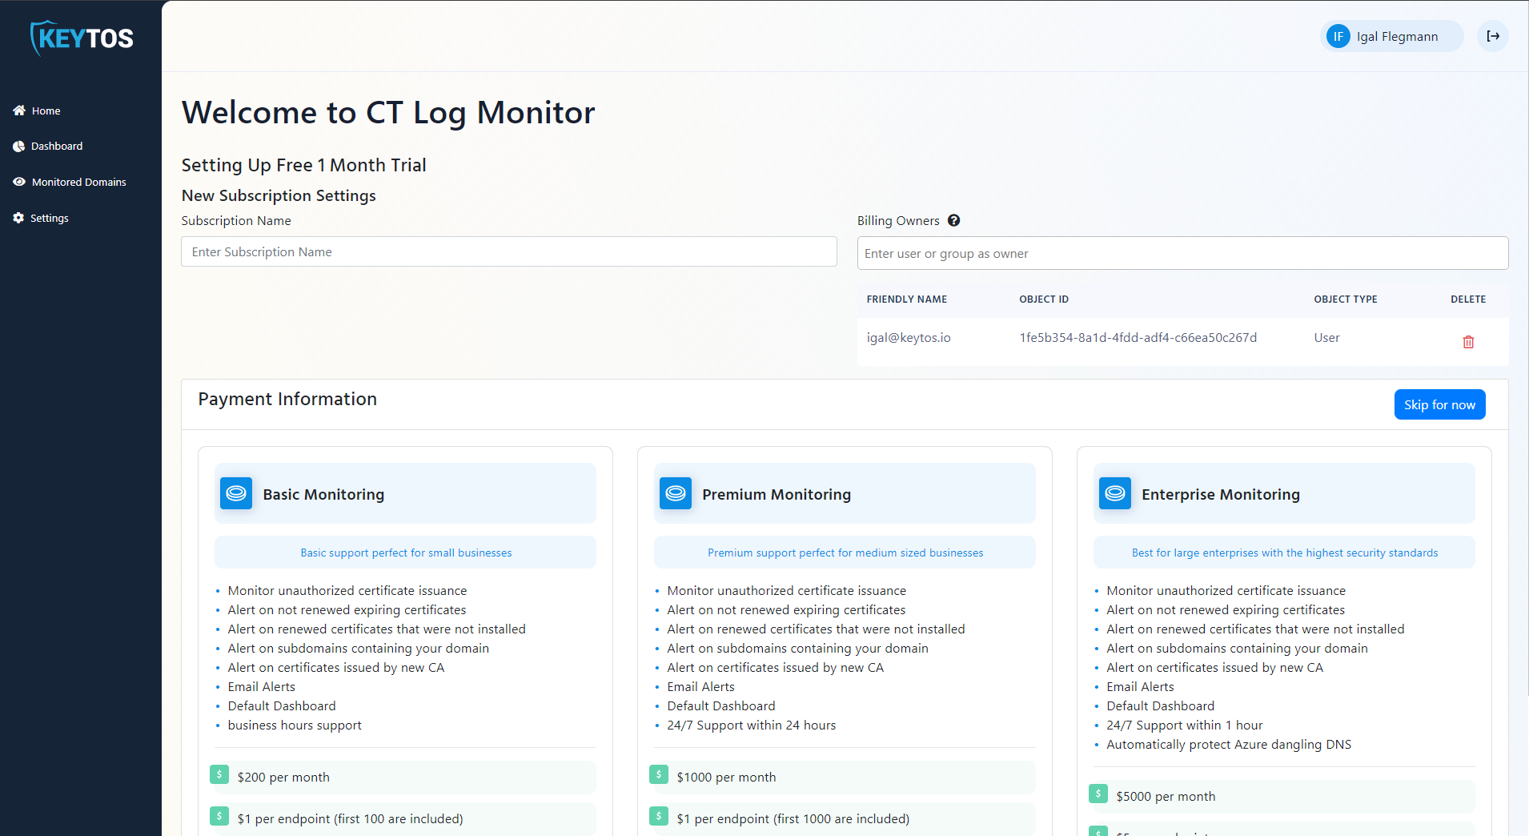Image resolution: width=1529 pixels, height=836 pixels.
Task: Click the Skip for now button
Action: coord(1439,404)
